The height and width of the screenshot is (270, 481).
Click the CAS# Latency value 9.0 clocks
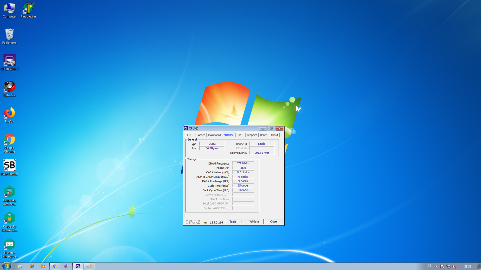(x=243, y=172)
